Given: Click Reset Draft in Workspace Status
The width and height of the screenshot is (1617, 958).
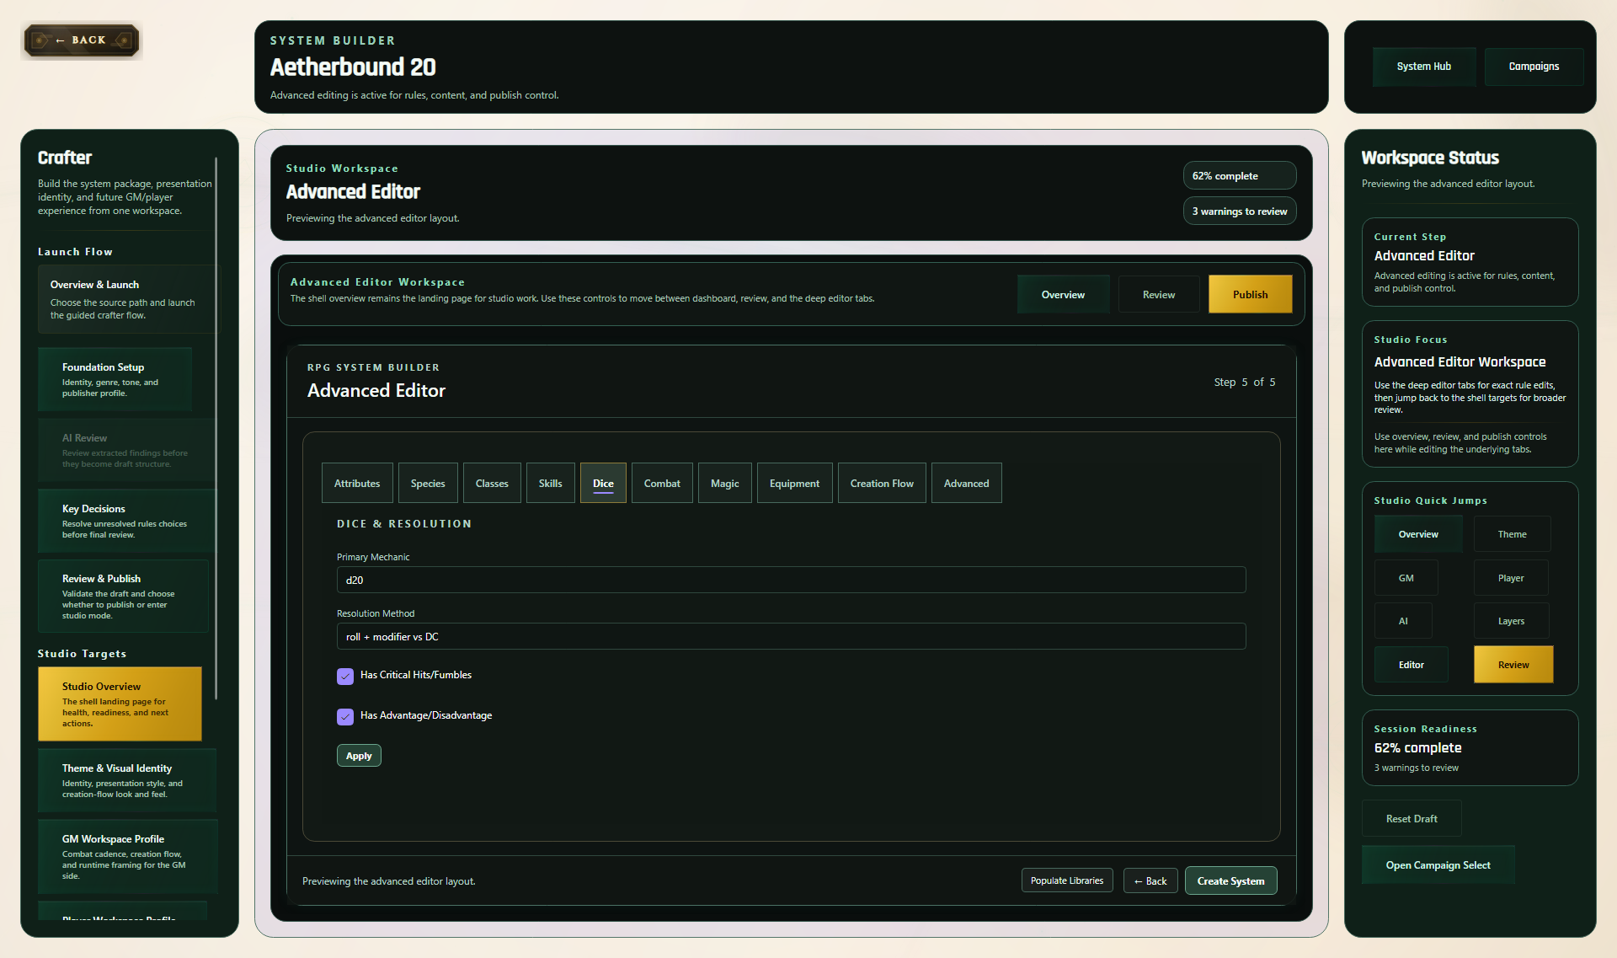Looking at the screenshot, I should coord(1412,818).
